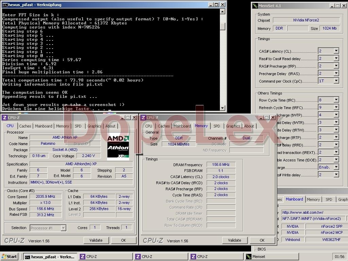Open the tRRD delay dropdown in MemSet
The height and width of the screenshot is (261, 348).
[336, 145]
